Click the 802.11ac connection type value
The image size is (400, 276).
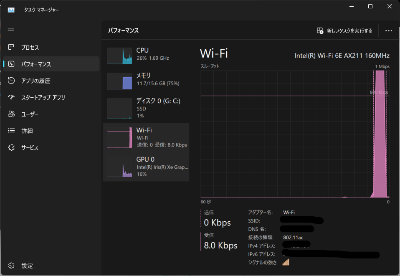click(x=293, y=238)
